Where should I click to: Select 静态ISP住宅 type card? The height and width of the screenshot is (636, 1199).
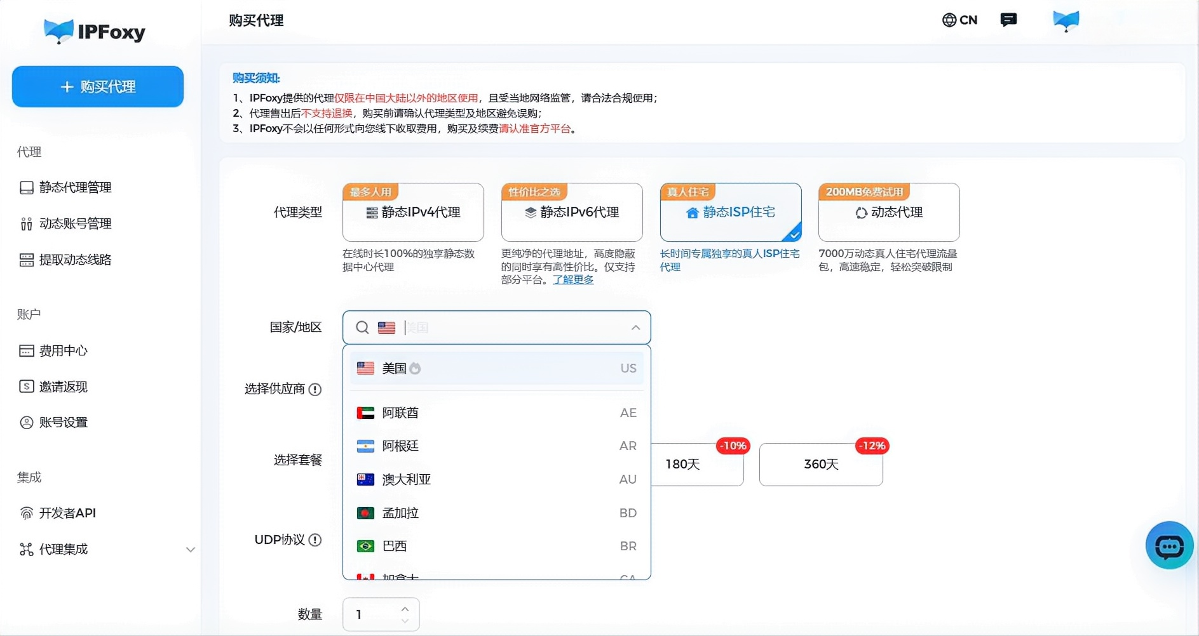(x=731, y=212)
